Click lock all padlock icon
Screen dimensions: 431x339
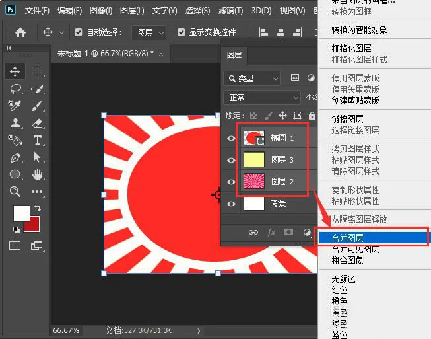[312, 116]
